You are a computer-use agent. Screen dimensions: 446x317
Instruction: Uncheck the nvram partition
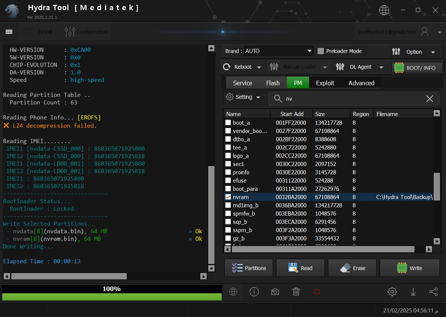(228, 197)
